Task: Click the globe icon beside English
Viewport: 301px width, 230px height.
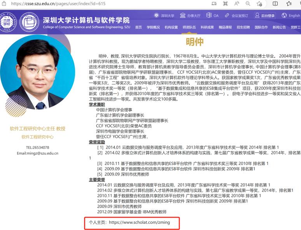Action: click(284, 16)
